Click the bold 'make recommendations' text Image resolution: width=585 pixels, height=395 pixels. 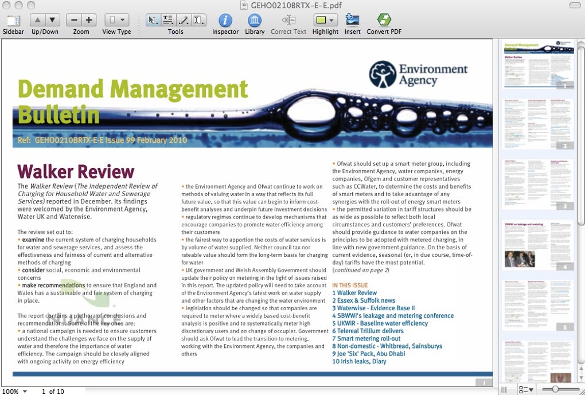(x=53, y=286)
